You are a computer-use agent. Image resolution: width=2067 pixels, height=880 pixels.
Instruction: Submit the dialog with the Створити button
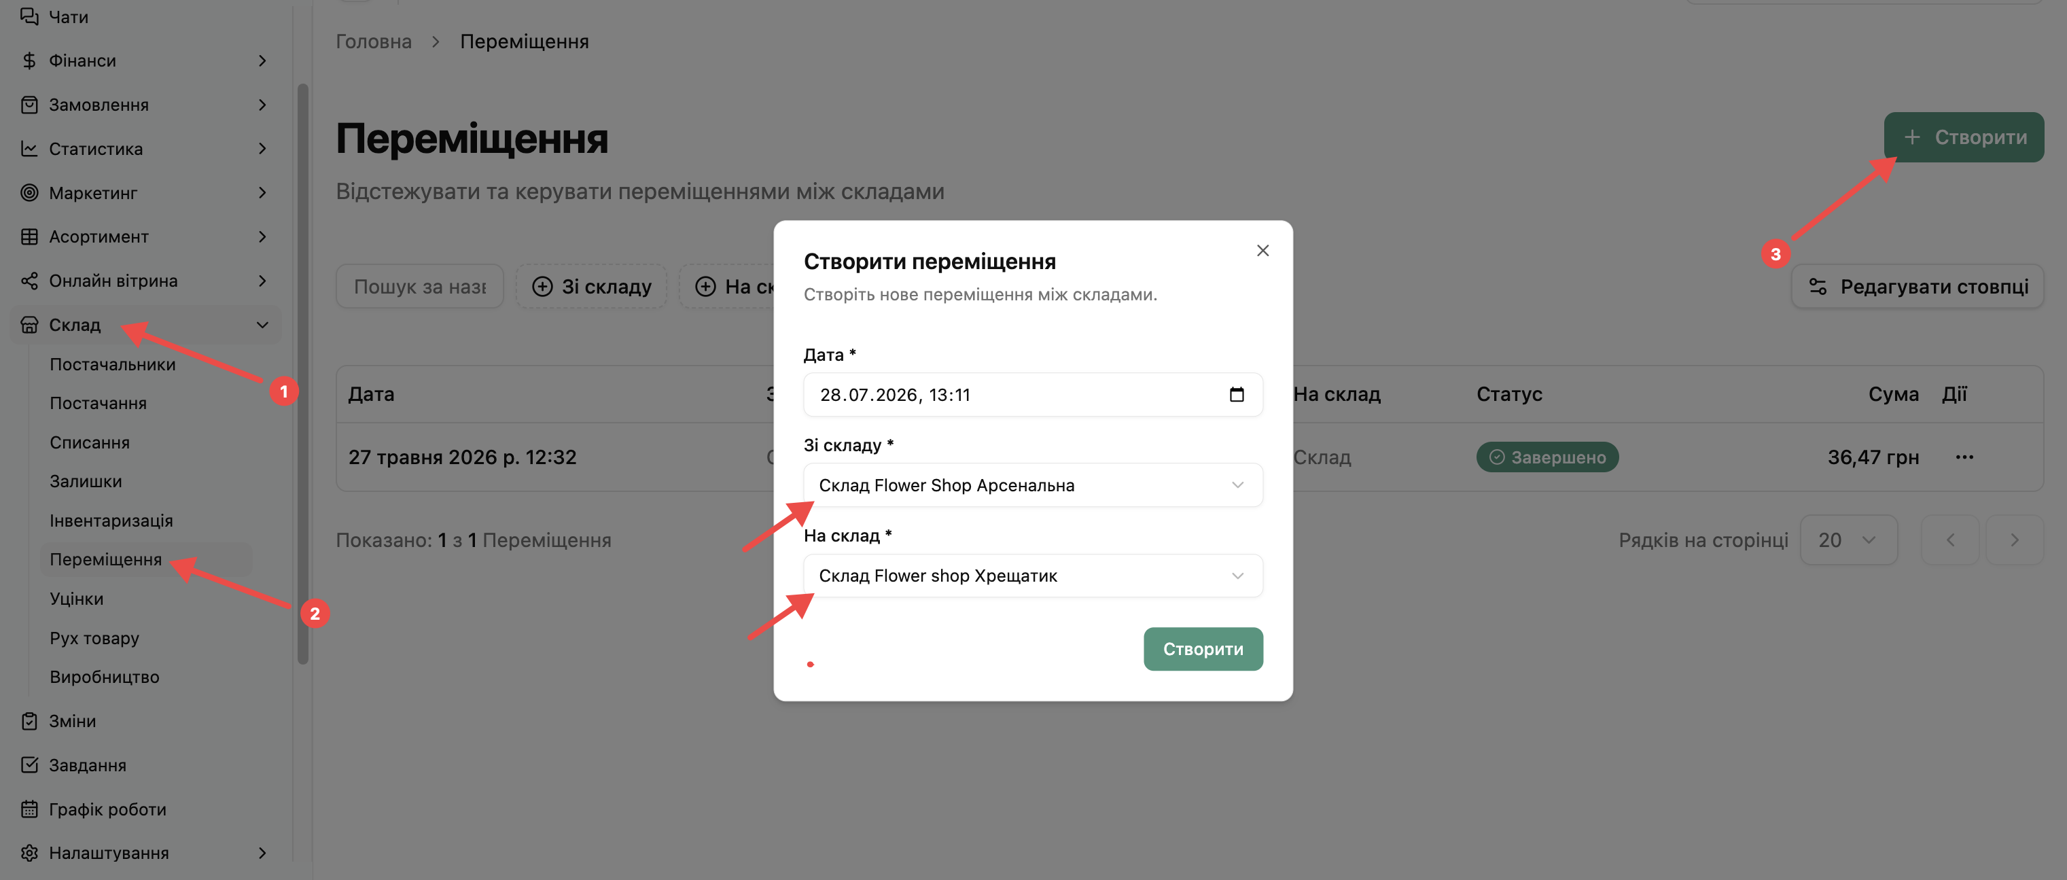[1203, 649]
